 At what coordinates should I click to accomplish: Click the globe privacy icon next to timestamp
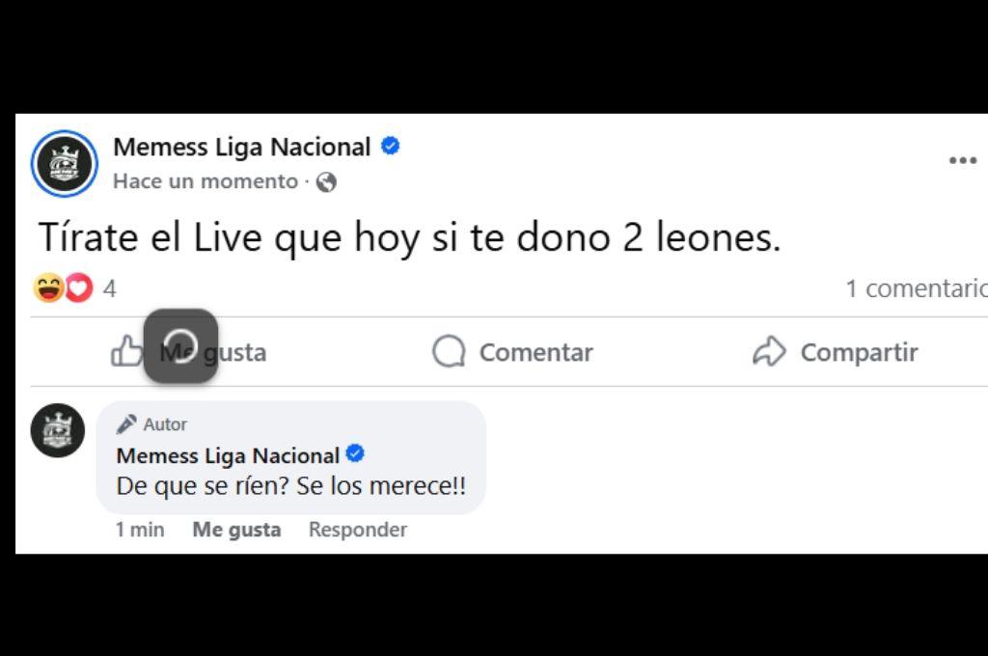click(x=325, y=181)
